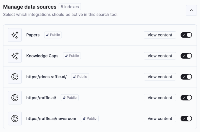
Task: Click the Public lock badge next to Papers
Action: click(53, 35)
